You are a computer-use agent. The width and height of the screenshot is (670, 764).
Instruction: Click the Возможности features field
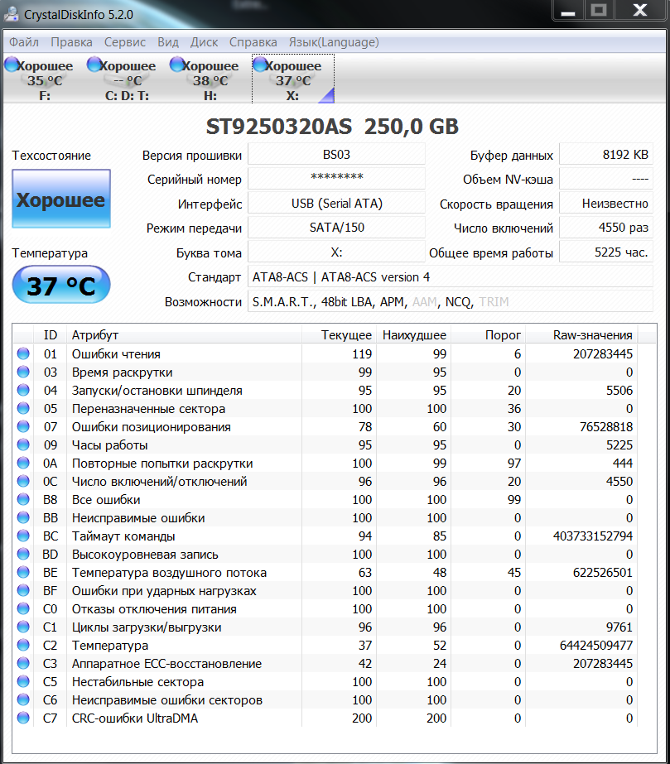451,301
